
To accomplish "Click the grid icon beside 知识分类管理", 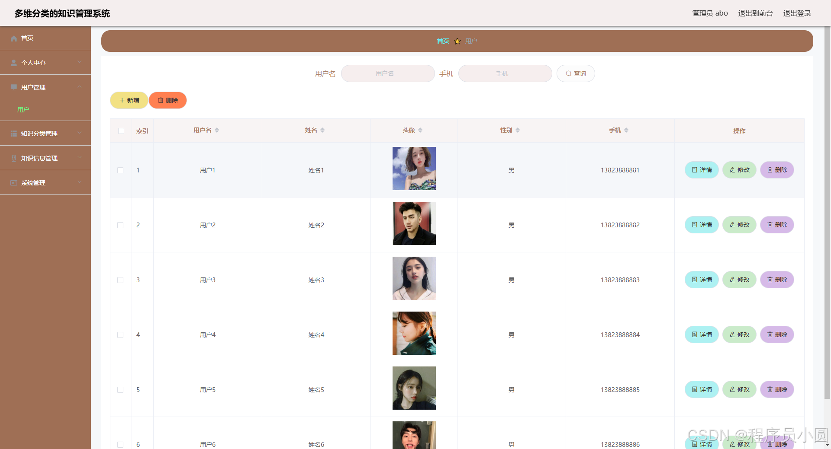I will click(14, 134).
